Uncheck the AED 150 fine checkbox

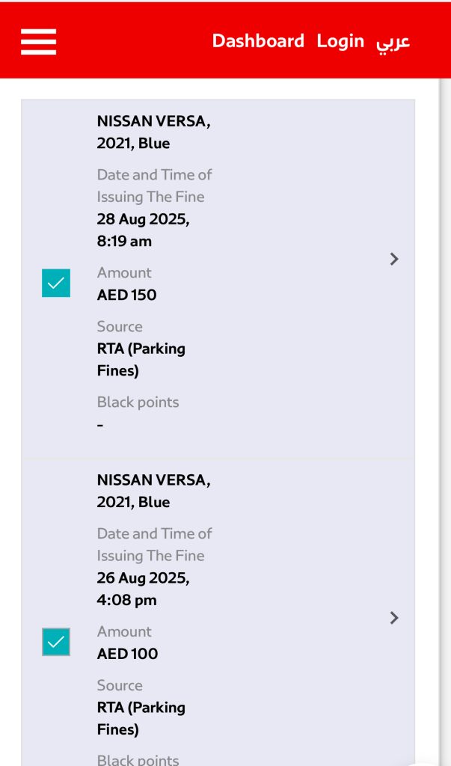56,283
